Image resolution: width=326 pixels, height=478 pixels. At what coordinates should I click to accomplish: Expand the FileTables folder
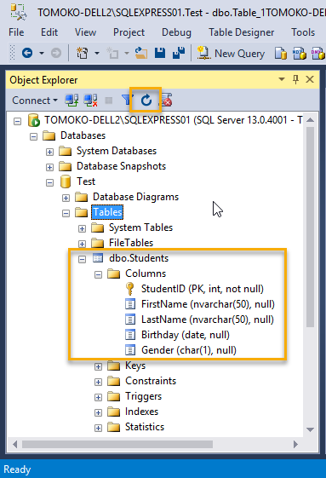(82, 244)
